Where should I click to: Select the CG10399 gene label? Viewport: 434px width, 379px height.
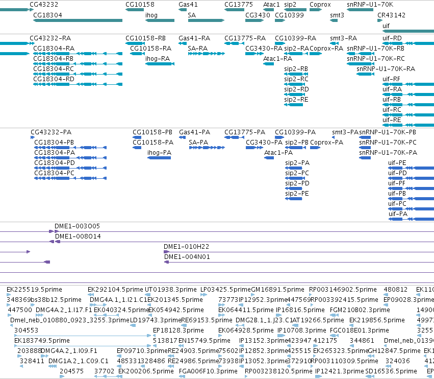pyautogui.click(x=289, y=15)
